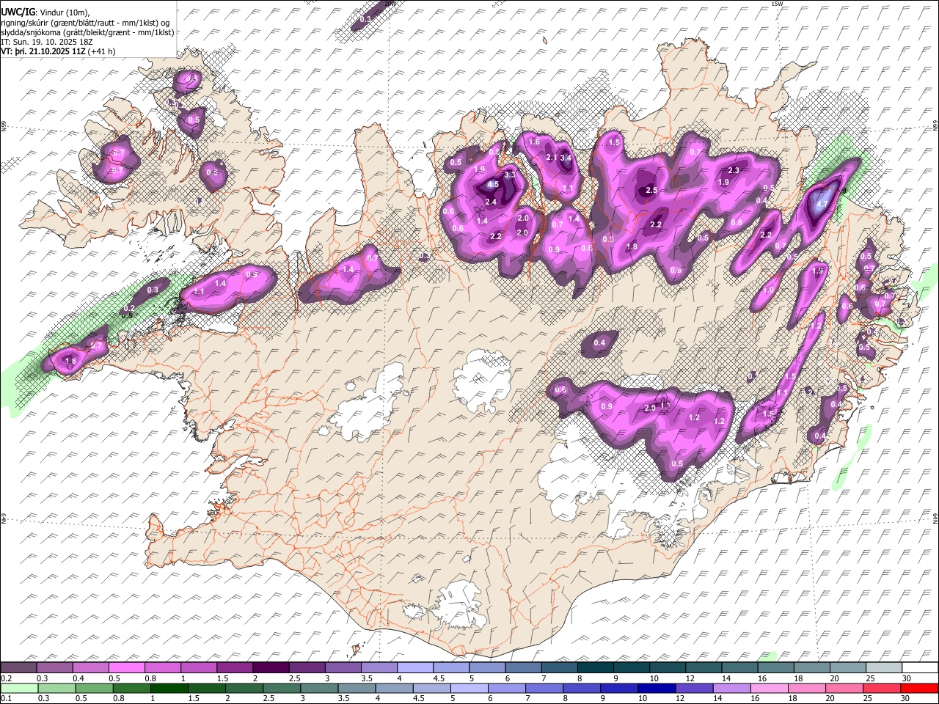The image size is (939, 704).
Task: Click the 'UWC/IG: Vindur (10m)' title text
Action: pos(45,12)
